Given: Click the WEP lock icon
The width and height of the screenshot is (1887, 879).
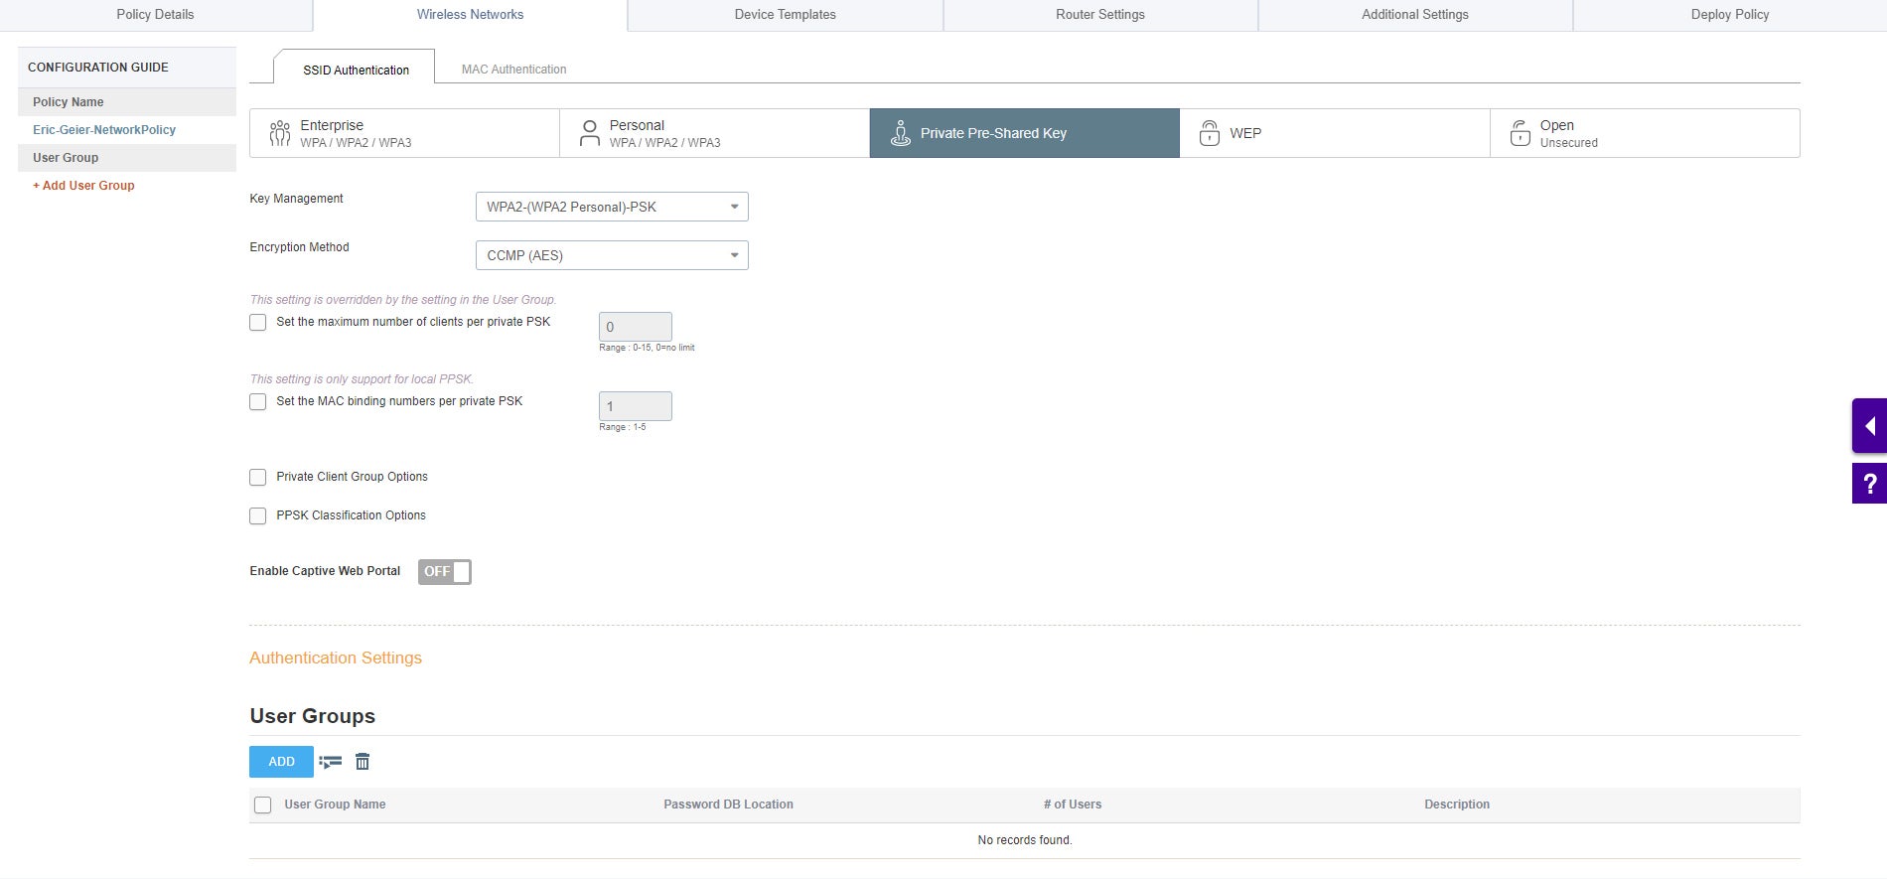Looking at the screenshot, I should tap(1210, 133).
